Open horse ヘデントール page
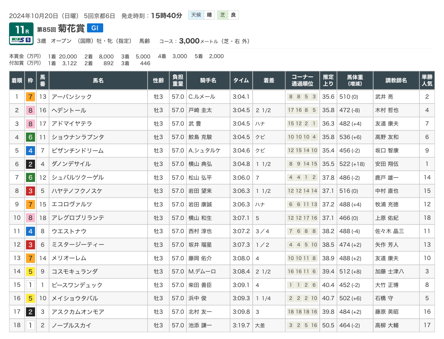The width and height of the screenshot is (444, 339). [x=69, y=110]
